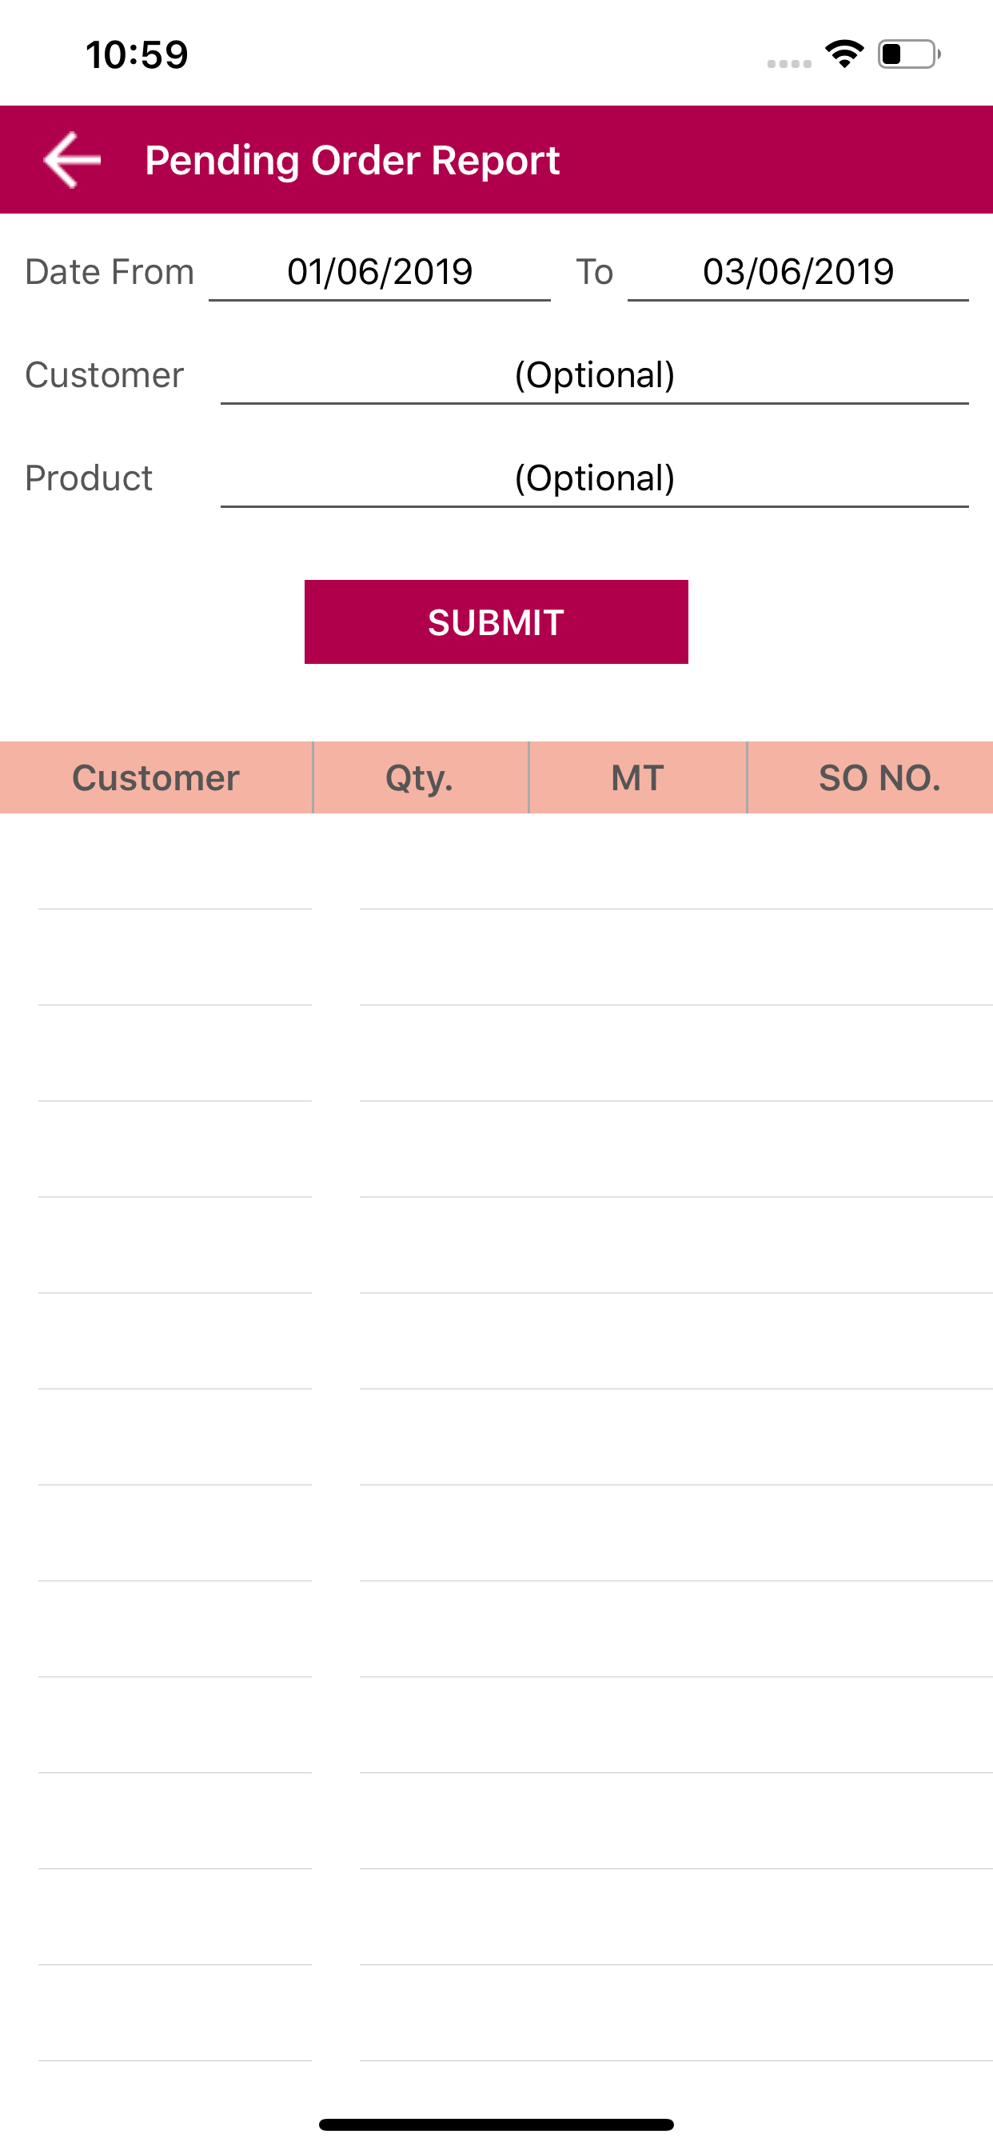Tap the Qty. column header
Image resolution: width=993 pixels, height=2150 pixels.
click(x=421, y=777)
